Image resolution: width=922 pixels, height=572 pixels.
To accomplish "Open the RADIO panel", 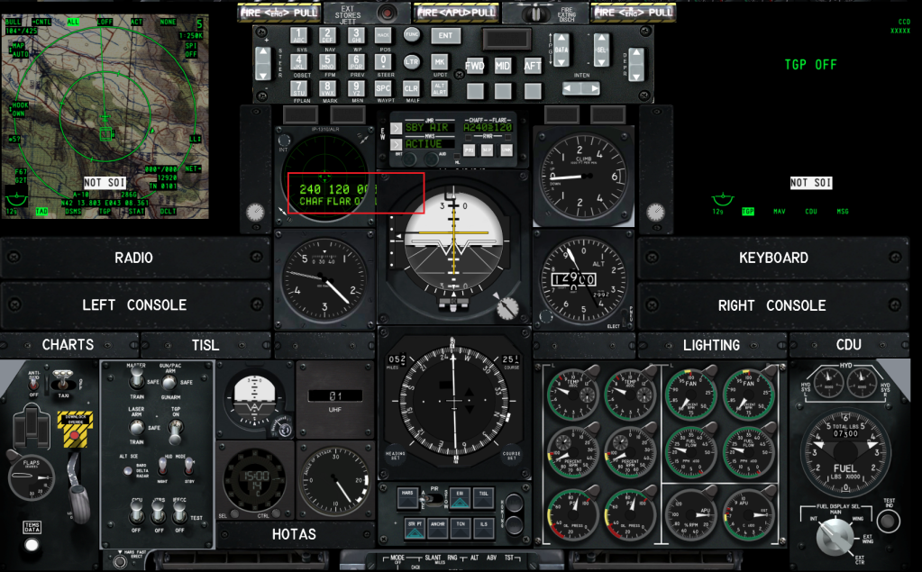I will tap(133, 259).
